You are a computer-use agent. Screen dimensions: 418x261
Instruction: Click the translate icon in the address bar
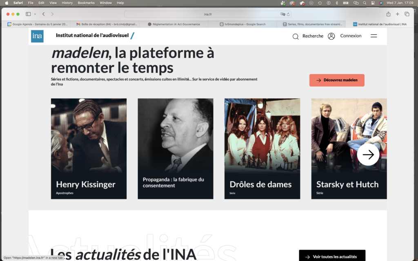(282, 14)
